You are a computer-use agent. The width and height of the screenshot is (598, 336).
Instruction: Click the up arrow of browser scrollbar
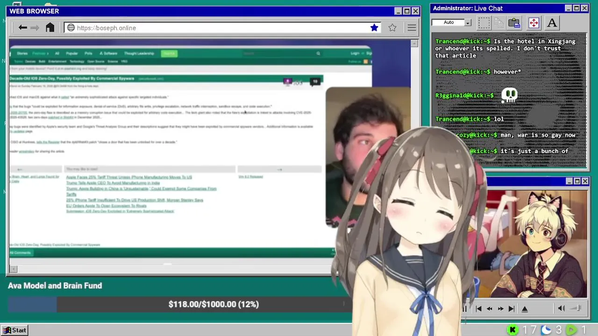pos(414,43)
